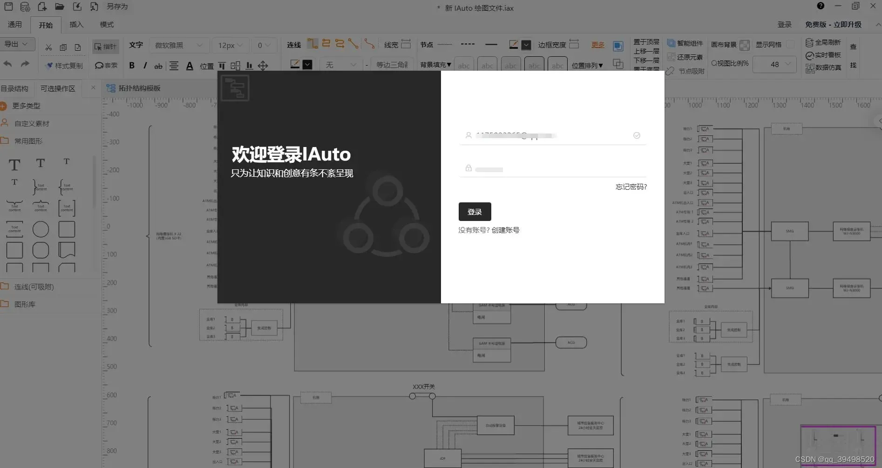Select the straight diagonal connector line style

pyautogui.click(x=353, y=44)
